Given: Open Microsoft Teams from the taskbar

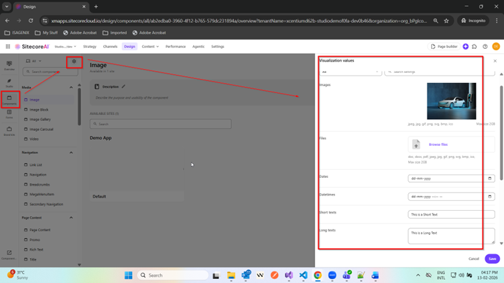Looking at the screenshot, I should [x=346, y=275].
